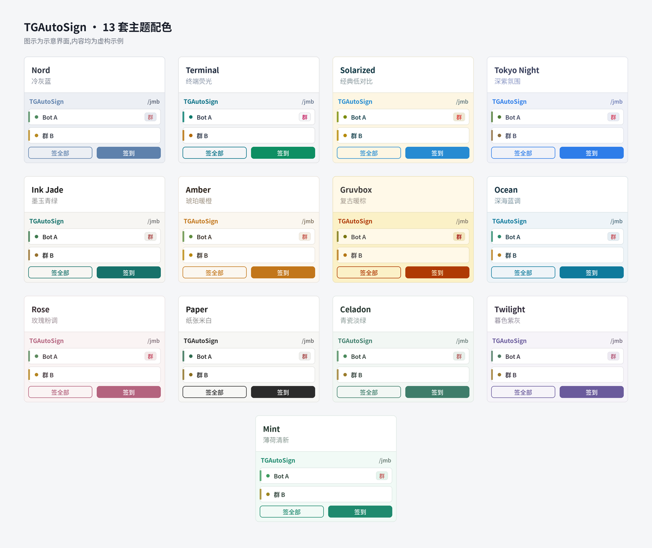The width and height of the screenshot is (652, 548).
Task: Click the 群 badge in Rose card
Action: pyautogui.click(x=151, y=356)
